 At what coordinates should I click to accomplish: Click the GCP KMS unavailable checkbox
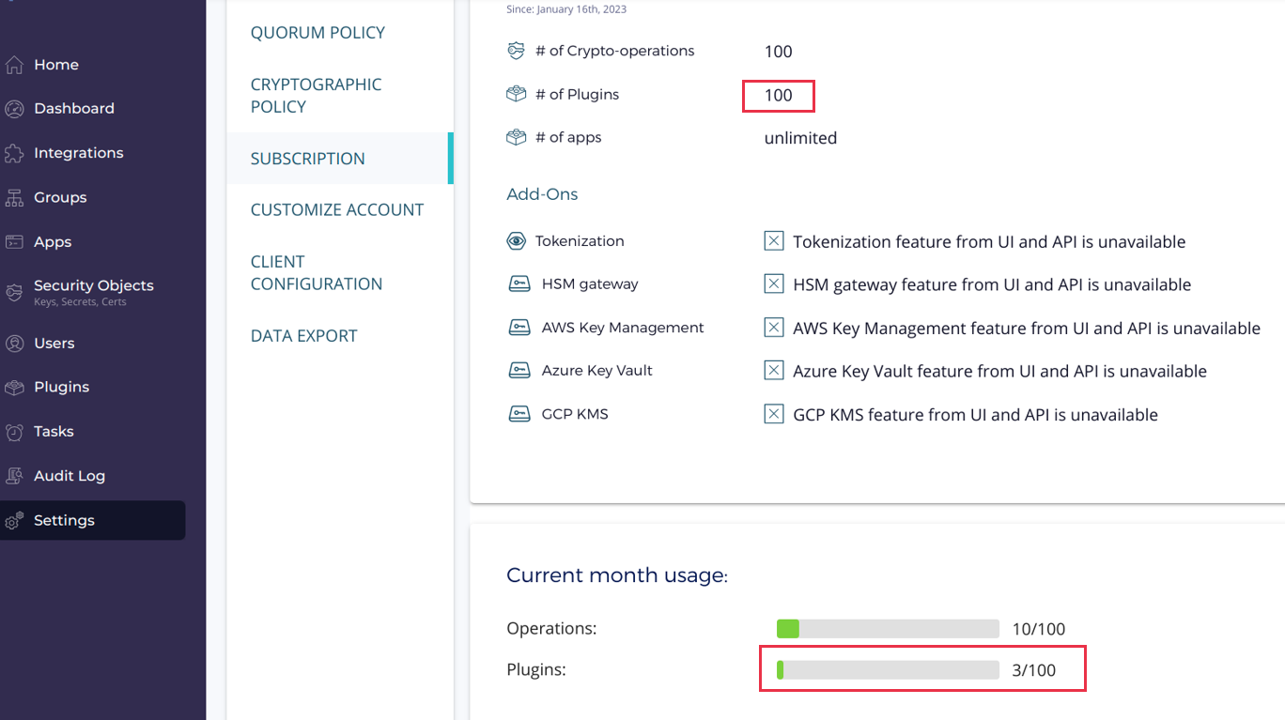pyautogui.click(x=773, y=414)
